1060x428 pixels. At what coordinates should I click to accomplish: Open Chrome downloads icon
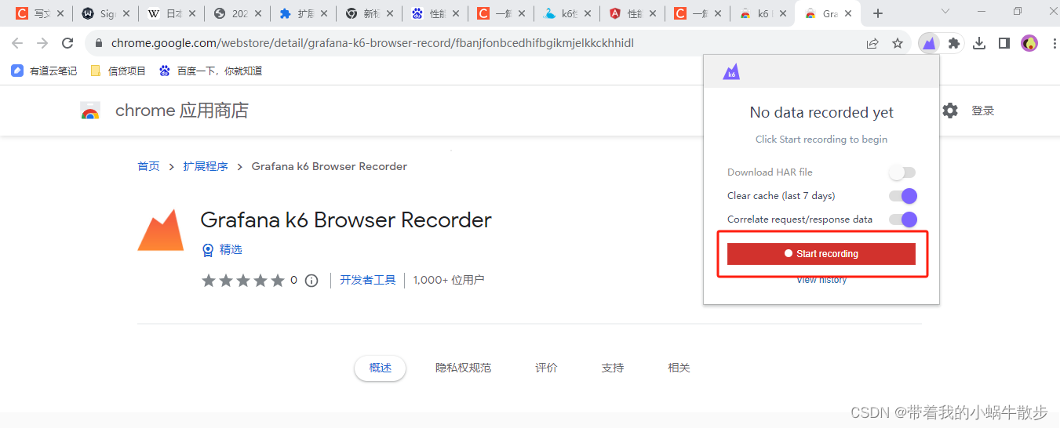(x=979, y=44)
